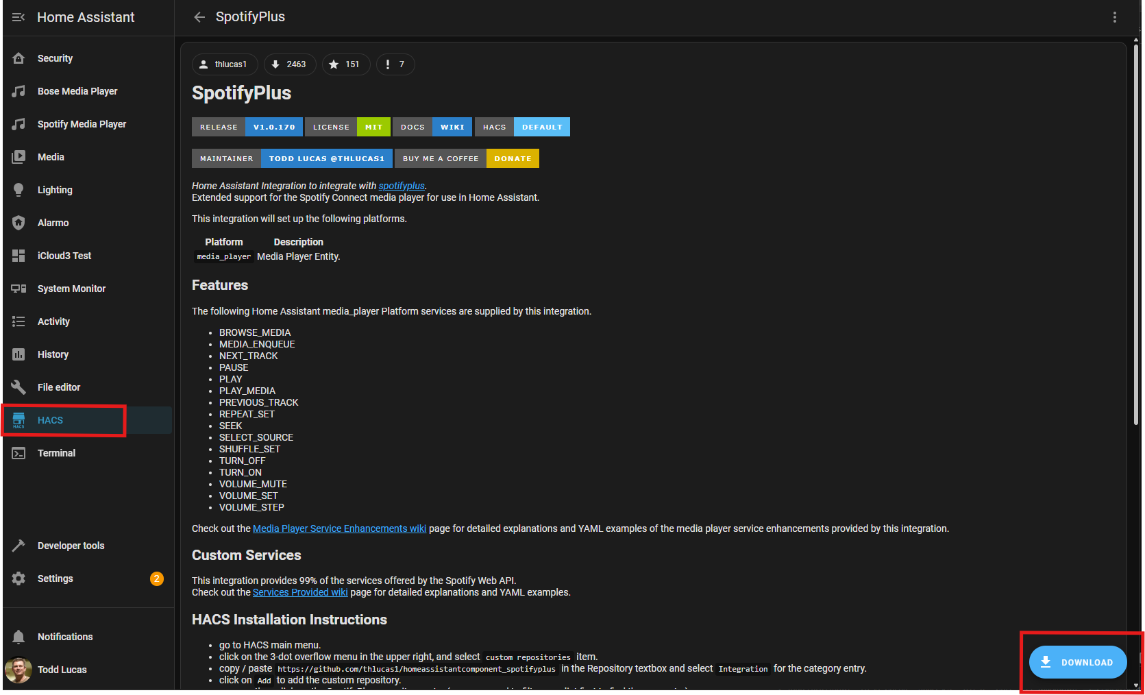Click the download count icon beside 2463
Viewport: 1145px width, 695px height.
tap(275, 64)
